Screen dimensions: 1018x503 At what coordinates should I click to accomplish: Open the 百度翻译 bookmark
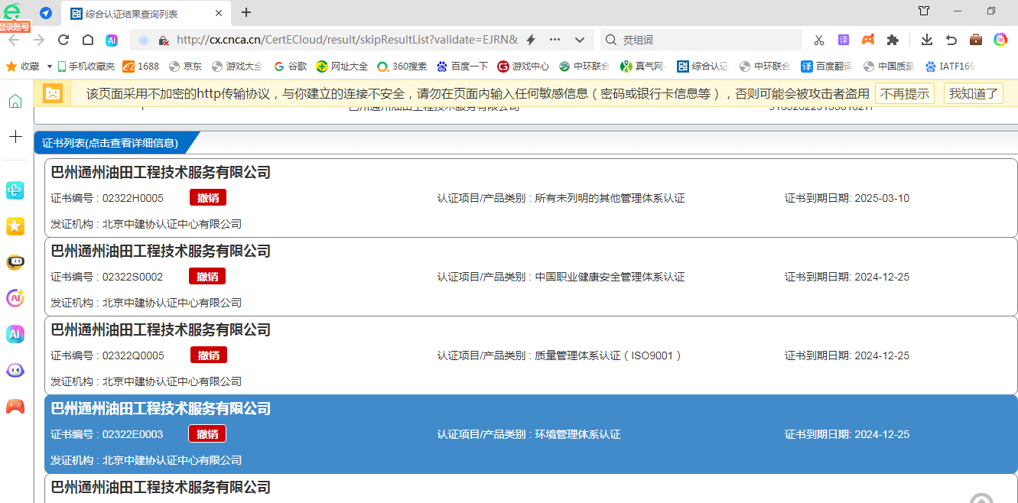click(826, 67)
